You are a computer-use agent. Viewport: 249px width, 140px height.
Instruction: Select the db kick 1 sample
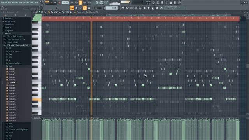coord(12,69)
